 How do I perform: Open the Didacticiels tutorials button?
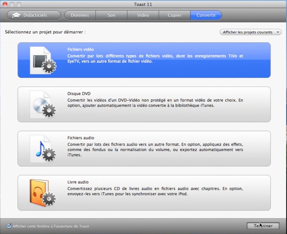click(34, 15)
